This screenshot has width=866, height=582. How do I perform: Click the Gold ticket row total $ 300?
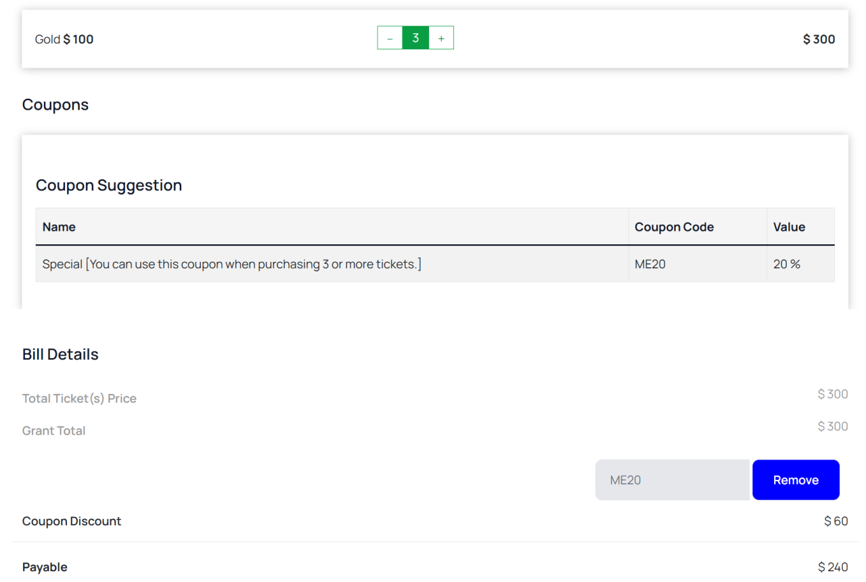point(819,39)
